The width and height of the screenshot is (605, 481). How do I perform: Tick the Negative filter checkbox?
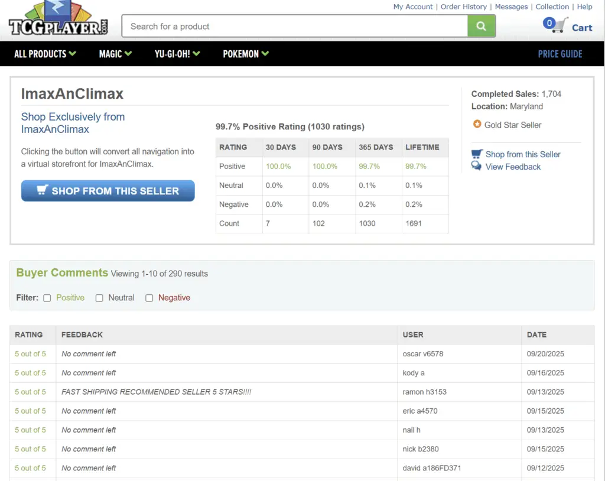[x=149, y=298]
